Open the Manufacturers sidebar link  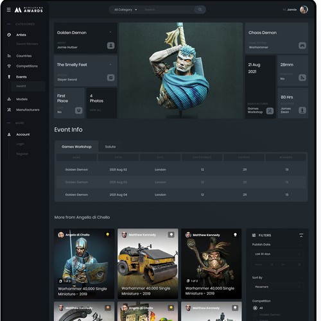(28, 110)
